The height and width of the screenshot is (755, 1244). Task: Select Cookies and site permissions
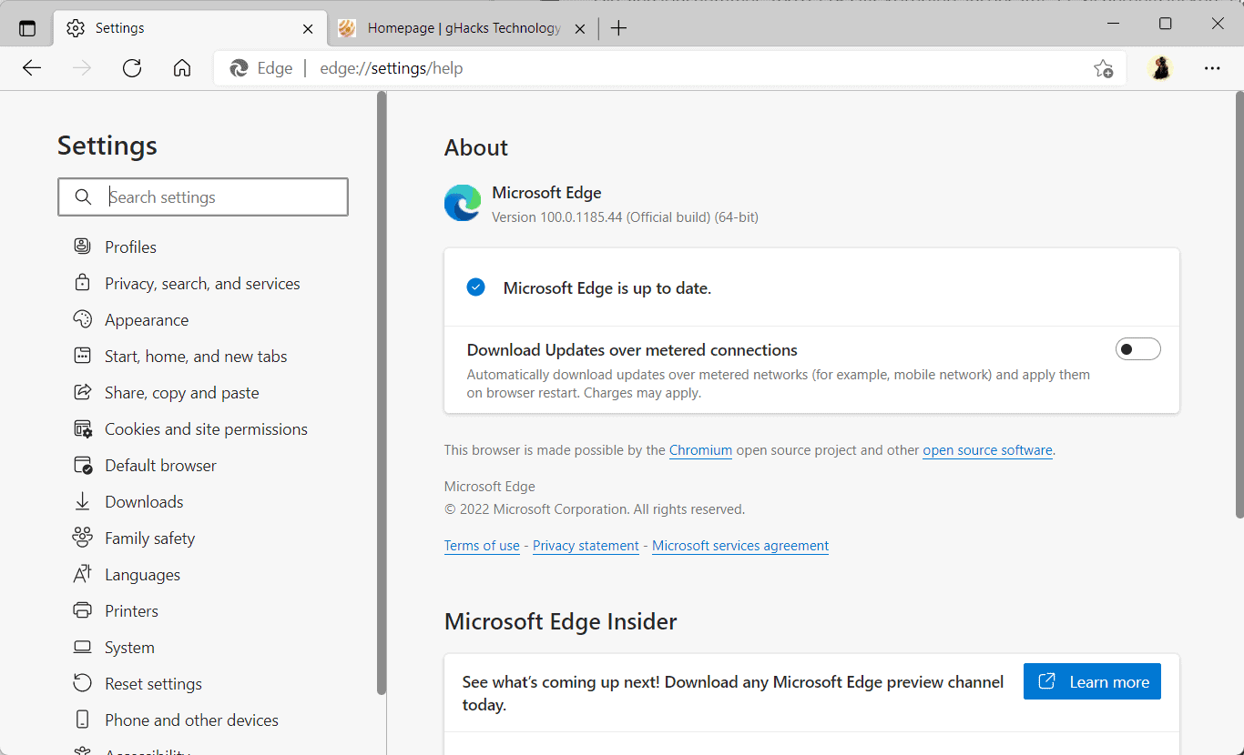pos(206,428)
